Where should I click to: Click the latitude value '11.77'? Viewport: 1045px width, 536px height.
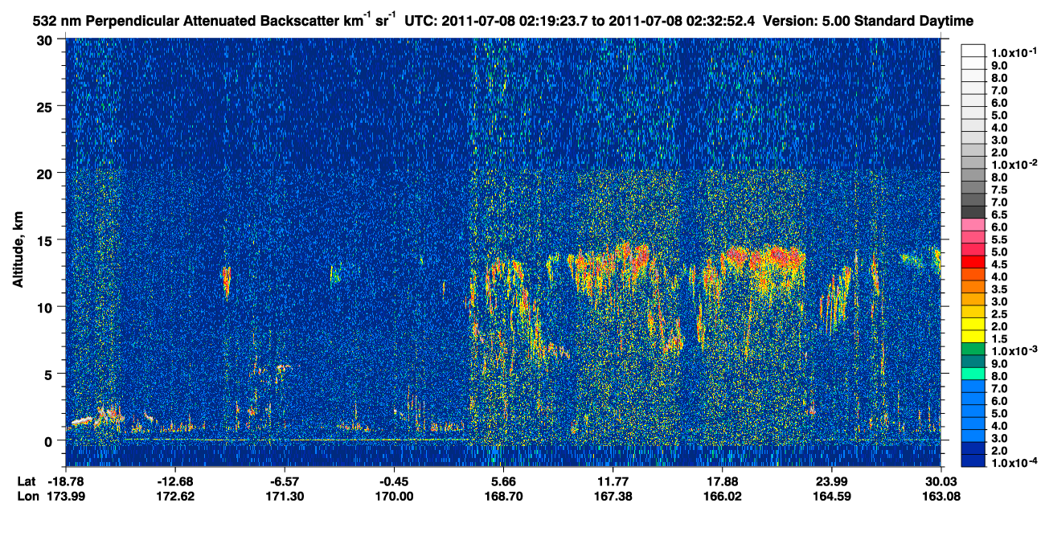coord(613,481)
